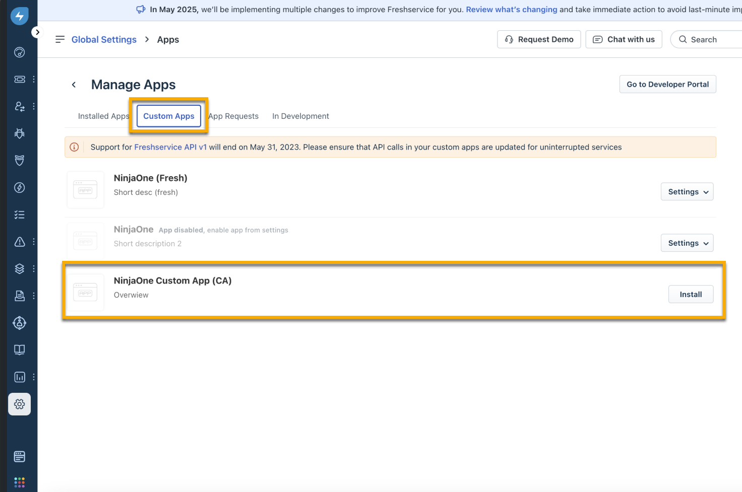Open Tickets from the sidebar ticket icon

pyautogui.click(x=20, y=79)
